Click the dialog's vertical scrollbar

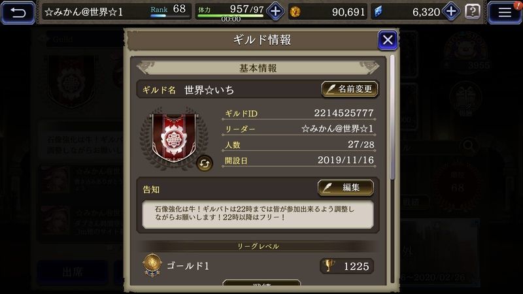click(x=392, y=118)
